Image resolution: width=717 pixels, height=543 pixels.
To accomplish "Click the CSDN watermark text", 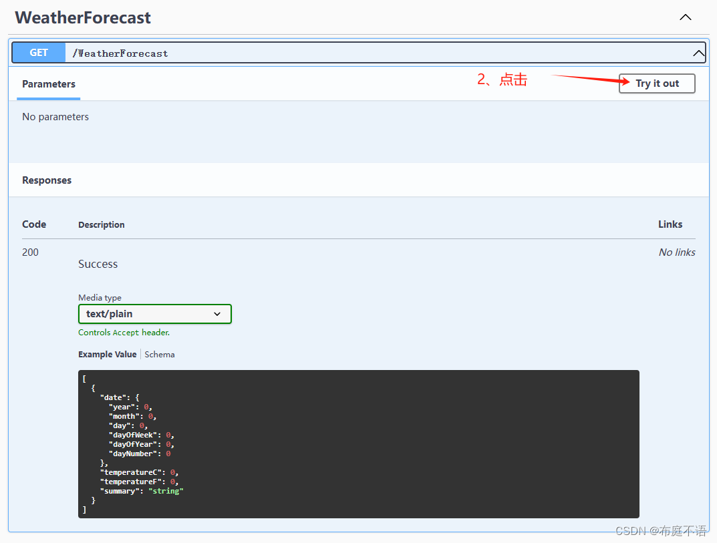I will click(662, 531).
